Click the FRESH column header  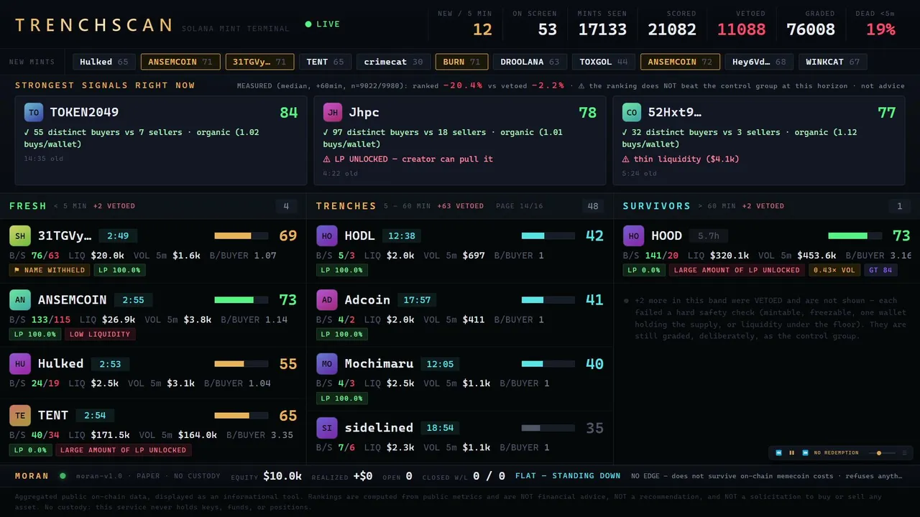[28, 206]
